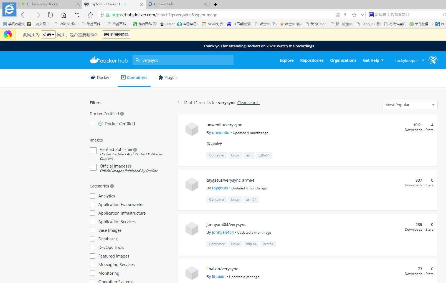Viewport: 446px width, 283px height.
Task: Click the browser refresh icon
Action: coord(50,15)
